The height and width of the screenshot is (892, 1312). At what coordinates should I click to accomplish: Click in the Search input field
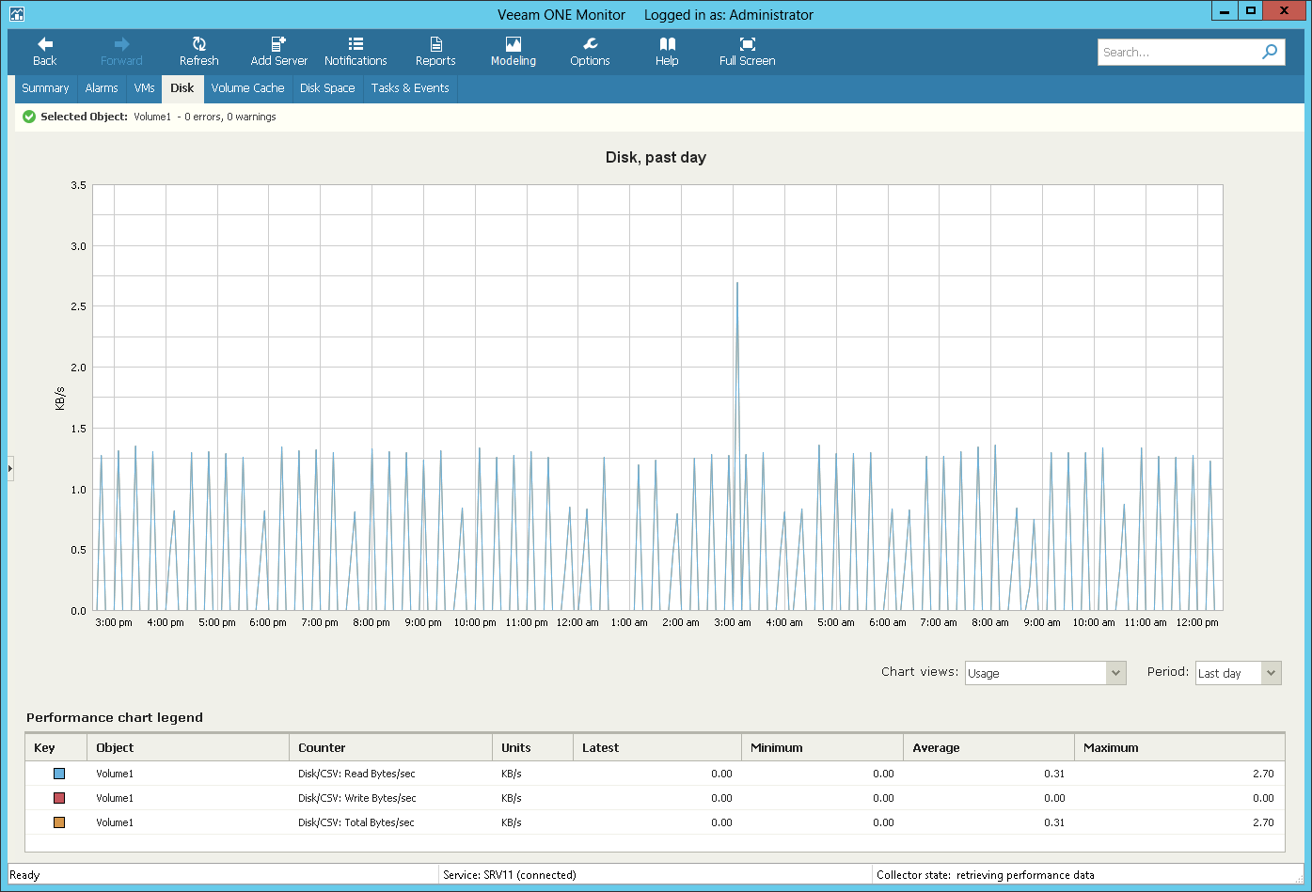point(1178,53)
